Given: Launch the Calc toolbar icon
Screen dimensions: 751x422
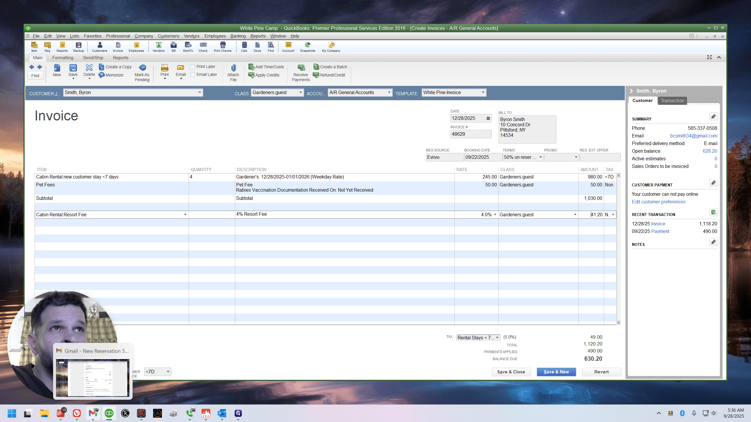Looking at the screenshot, I should pyautogui.click(x=244, y=47).
